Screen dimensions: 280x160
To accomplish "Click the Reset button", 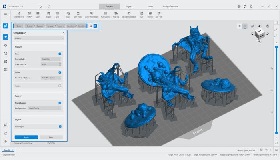I will tap(51, 137).
